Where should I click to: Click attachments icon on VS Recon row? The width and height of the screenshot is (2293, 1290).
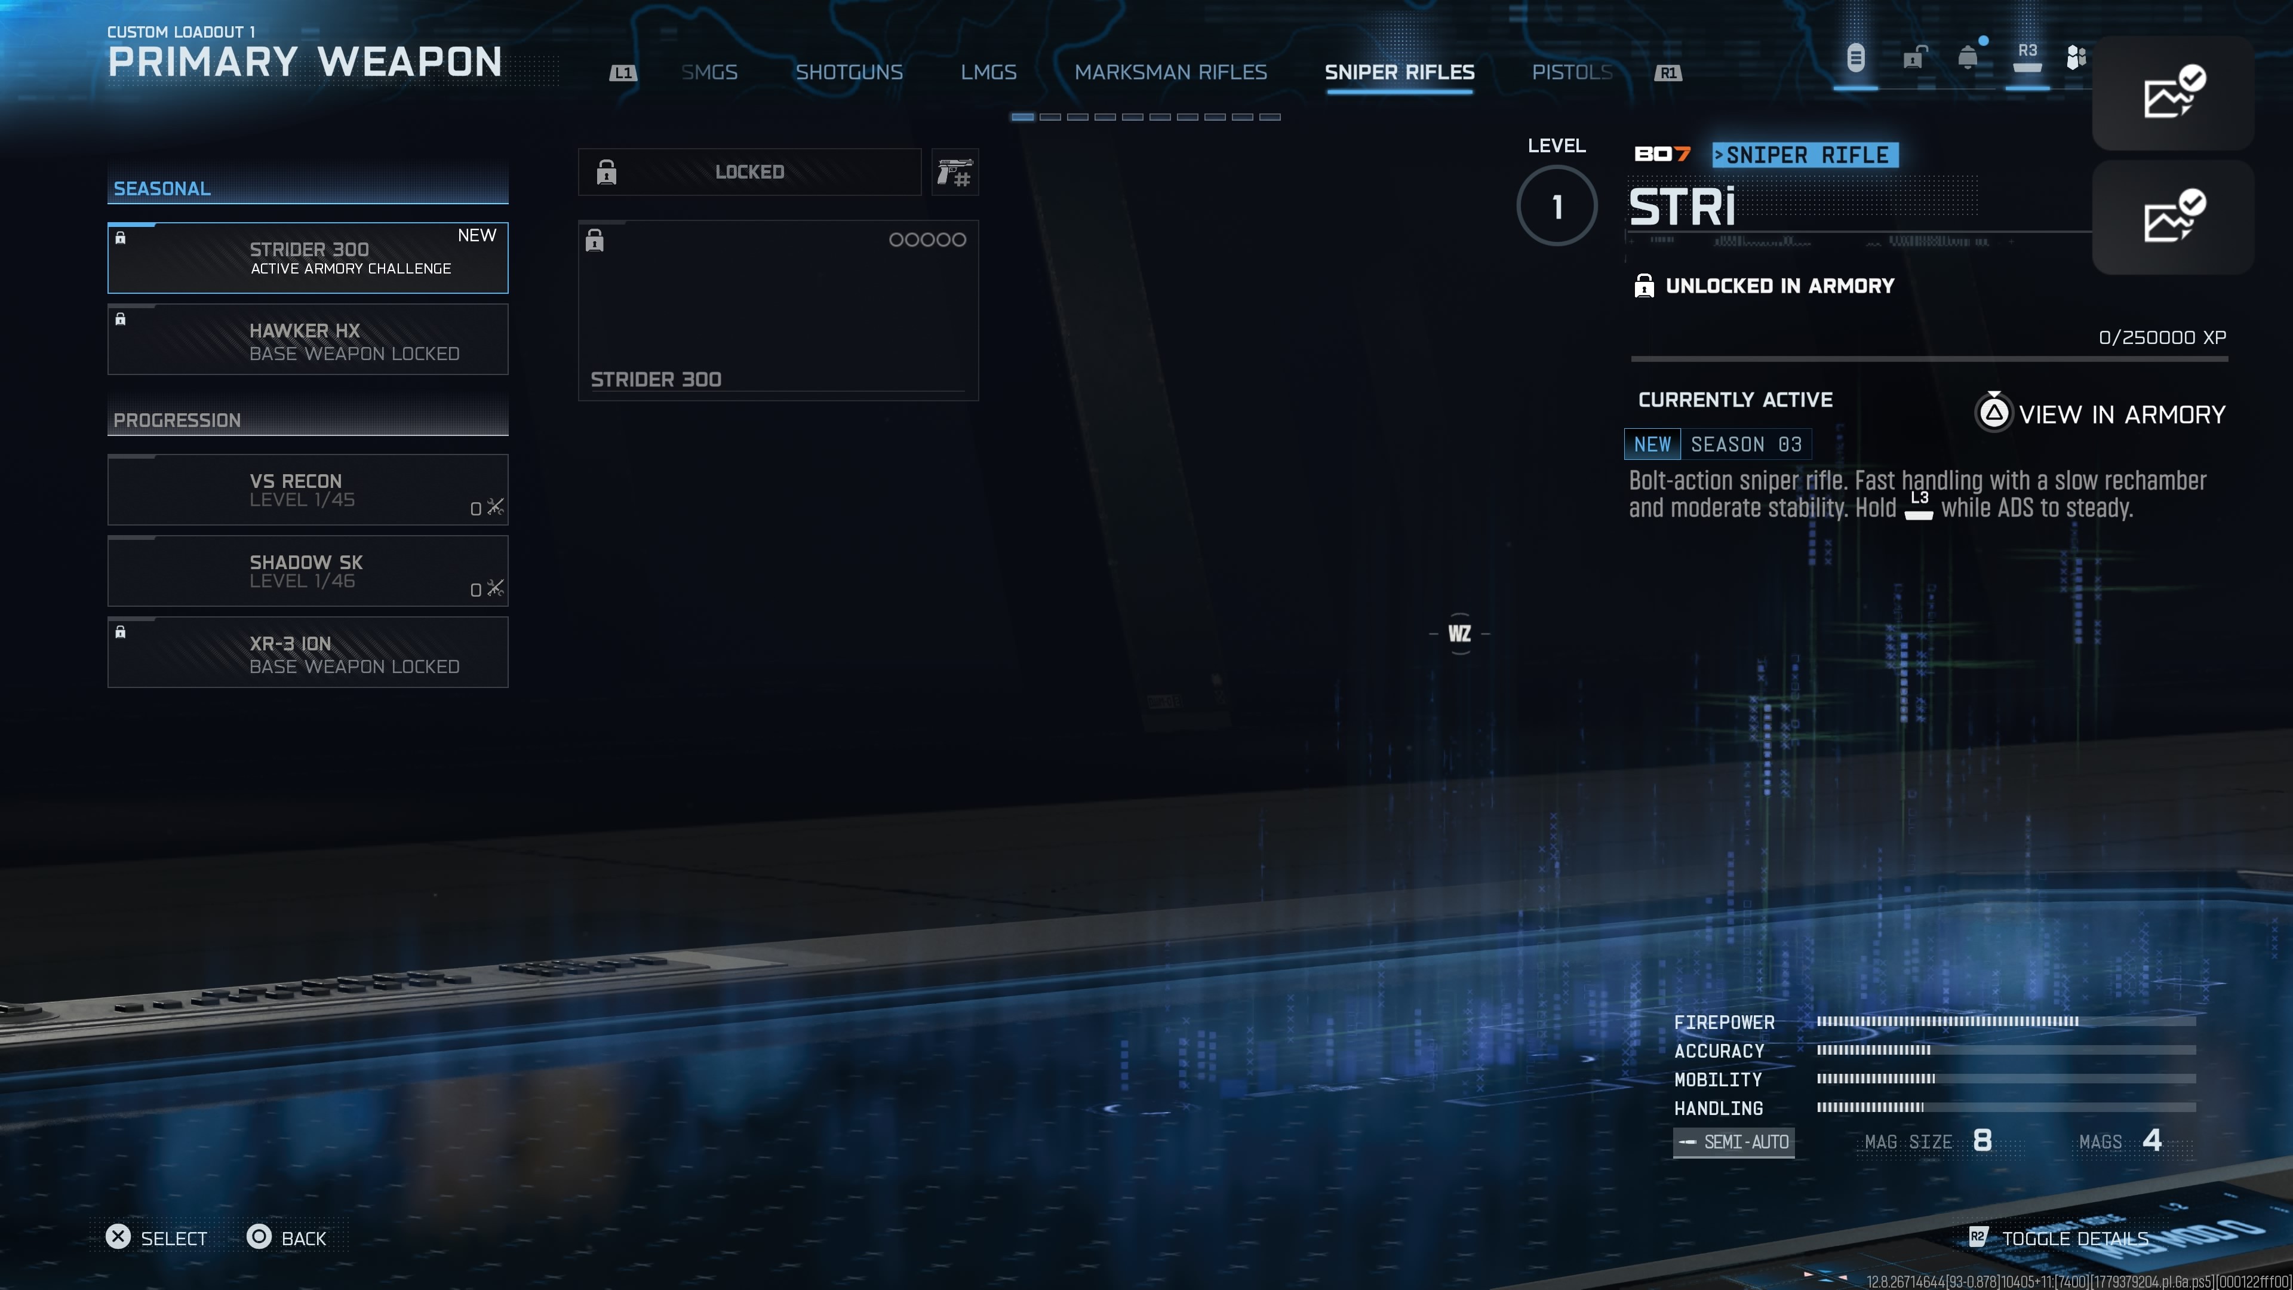point(495,506)
